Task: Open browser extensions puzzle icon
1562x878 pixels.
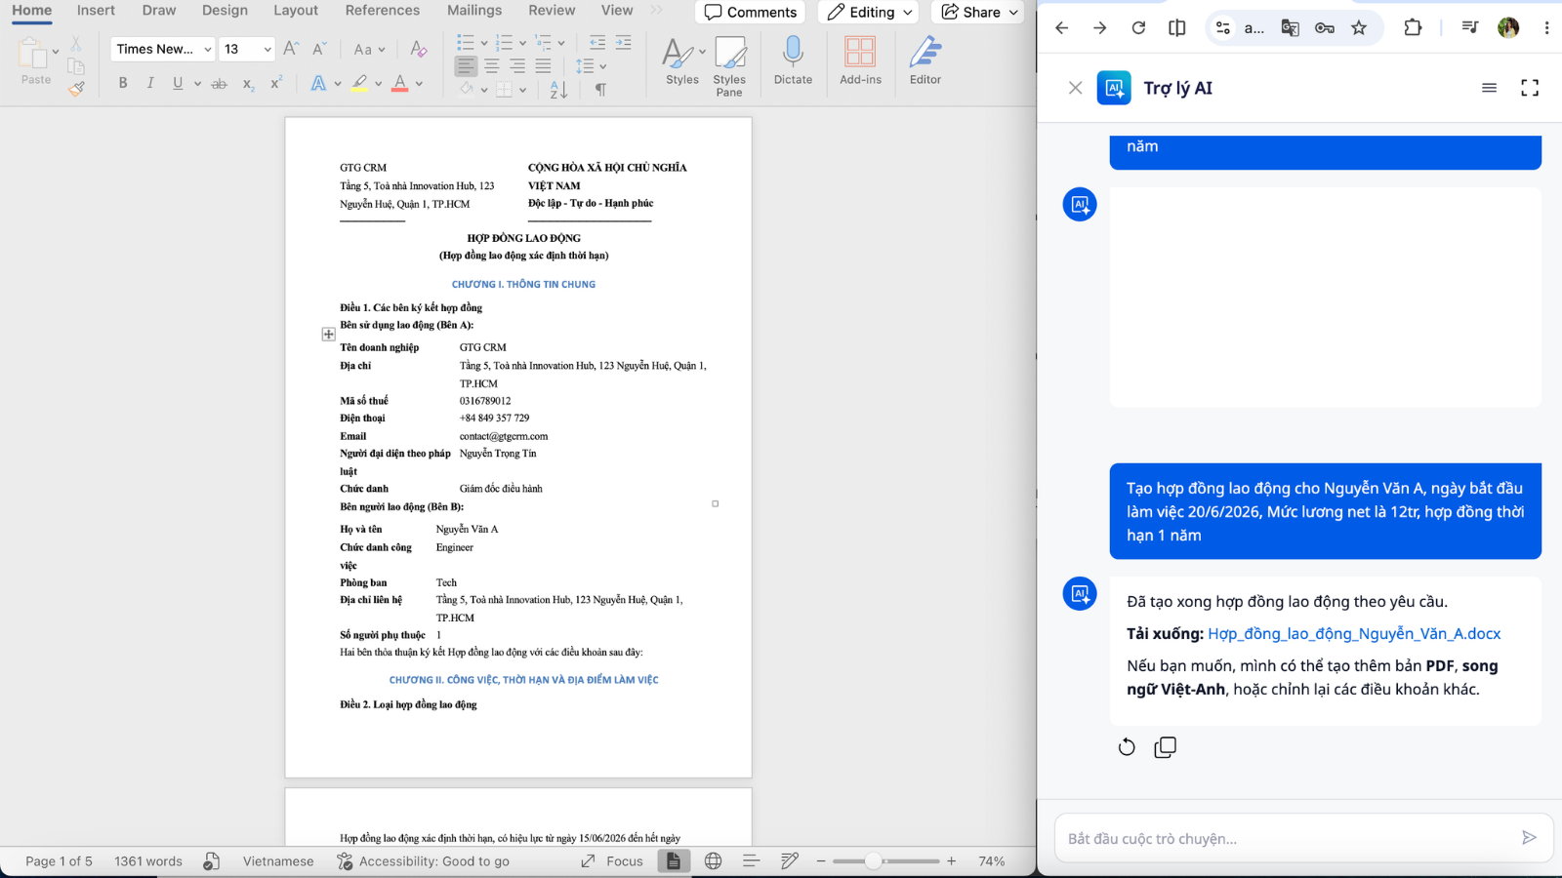Action: point(1413,27)
